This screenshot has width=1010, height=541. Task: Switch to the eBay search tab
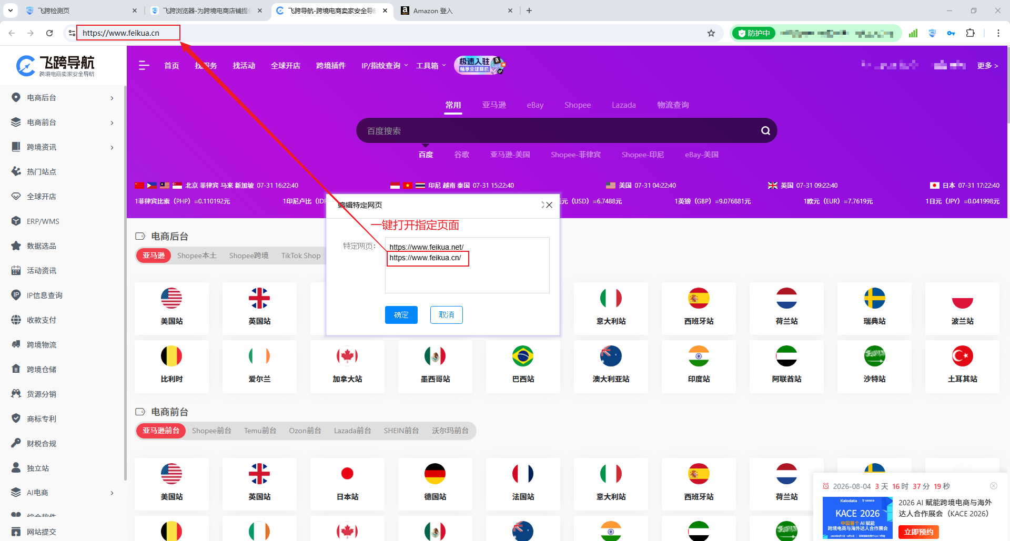[x=535, y=105]
